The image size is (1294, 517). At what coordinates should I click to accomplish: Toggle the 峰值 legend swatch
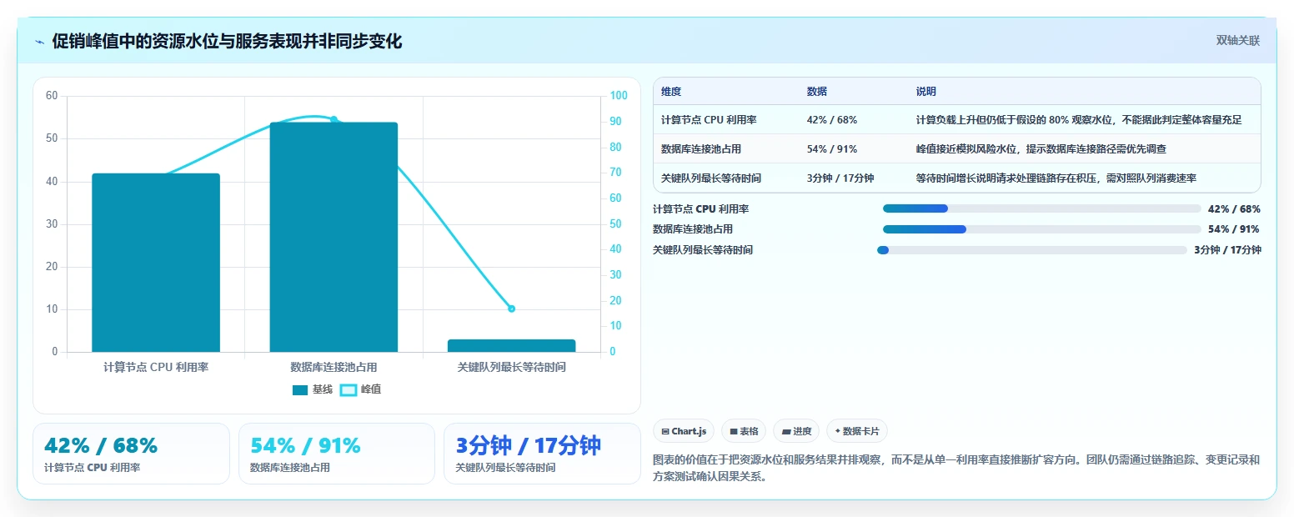pos(349,389)
